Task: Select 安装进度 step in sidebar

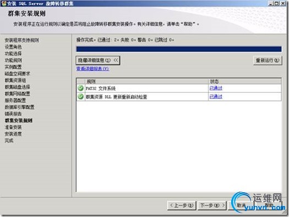Action: click(13, 134)
